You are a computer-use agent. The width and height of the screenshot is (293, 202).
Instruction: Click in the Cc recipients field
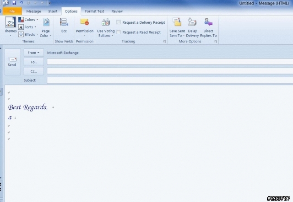[x=170, y=71]
